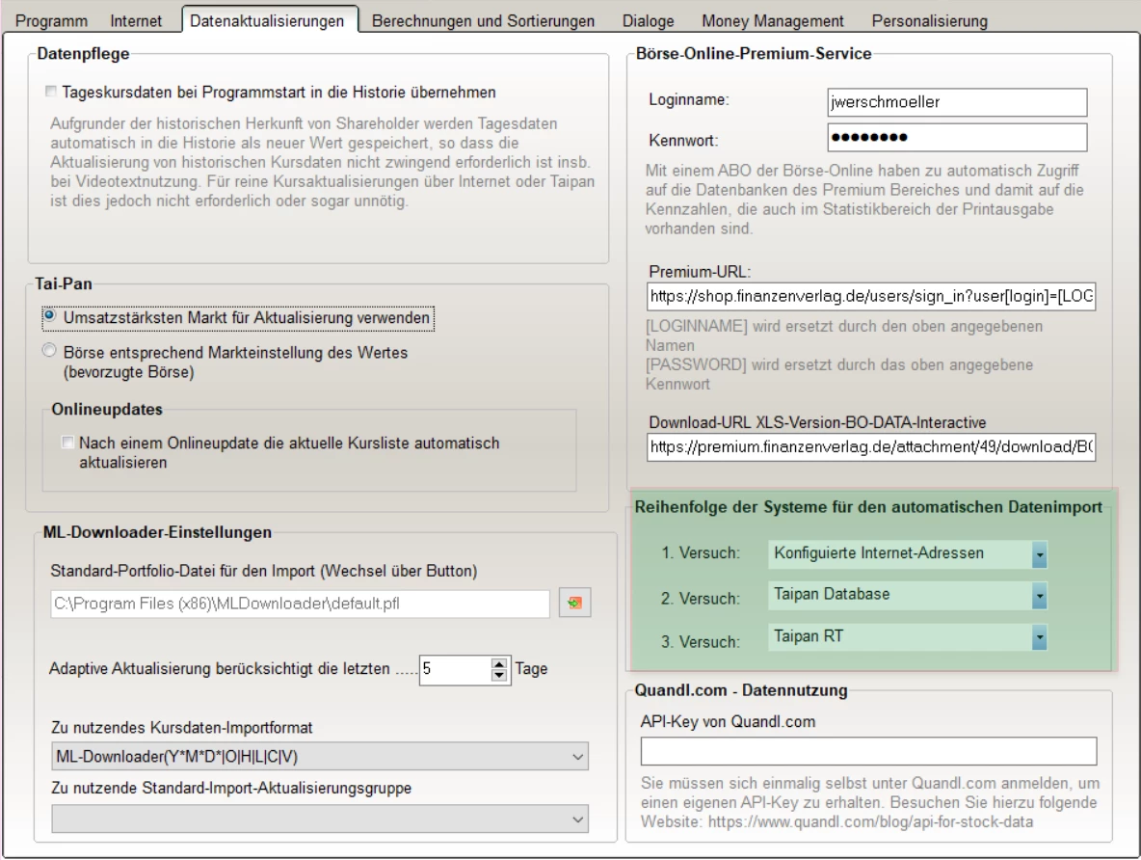1141x860 pixels.
Task: Enable Tageskursdaten bei Programmstart checkbox
Action: (x=50, y=92)
